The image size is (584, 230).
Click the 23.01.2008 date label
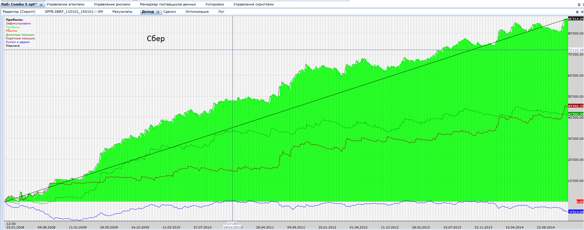(15, 228)
